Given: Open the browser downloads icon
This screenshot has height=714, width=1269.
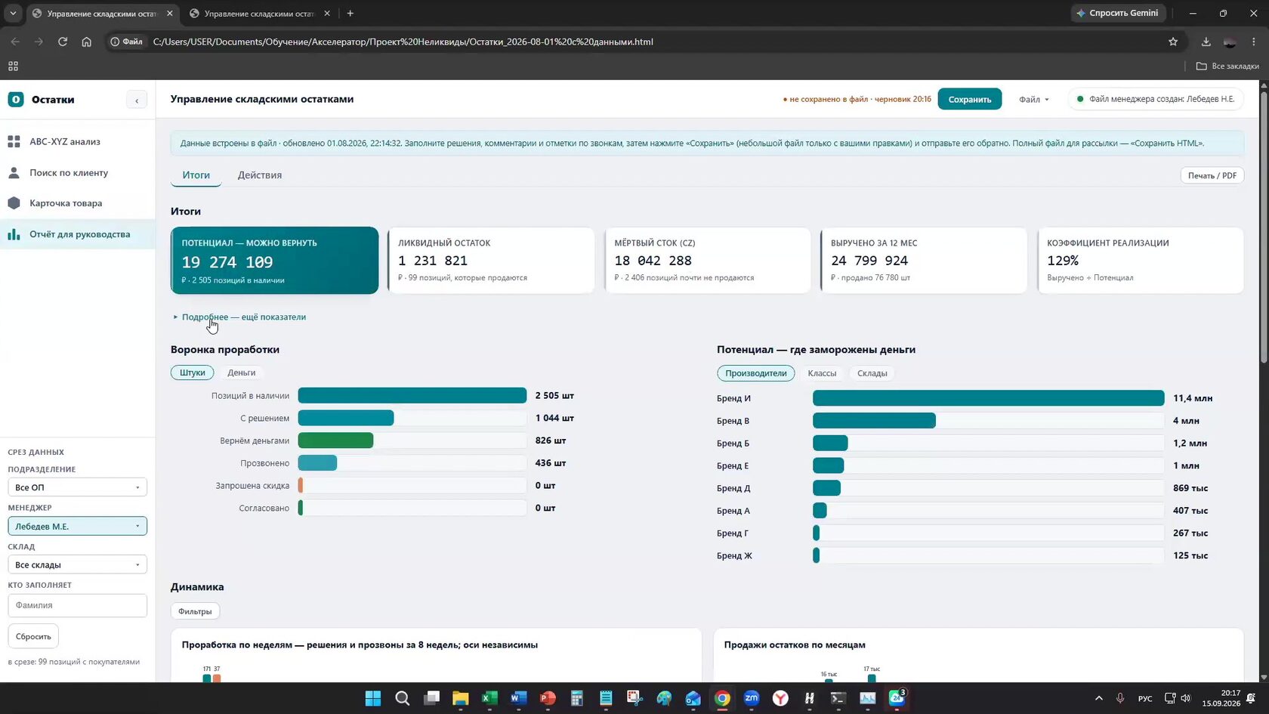Looking at the screenshot, I should point(1206,42).
